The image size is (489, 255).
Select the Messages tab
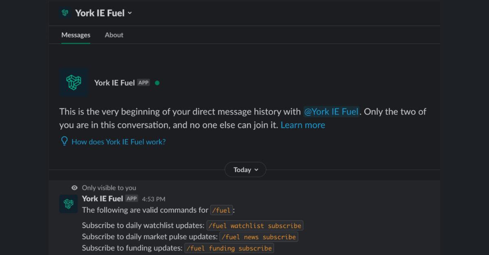(x=75, y=35)
